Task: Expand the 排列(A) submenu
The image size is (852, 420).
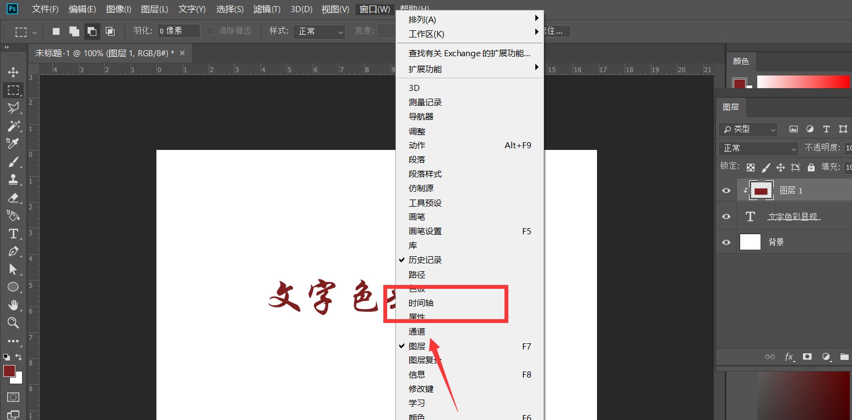Action: point(470,19)
